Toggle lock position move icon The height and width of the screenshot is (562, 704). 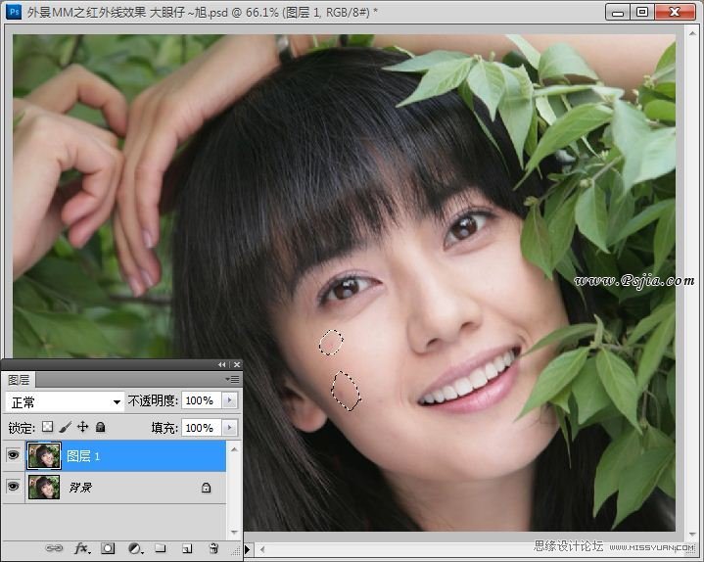click(x=82, y=427)
